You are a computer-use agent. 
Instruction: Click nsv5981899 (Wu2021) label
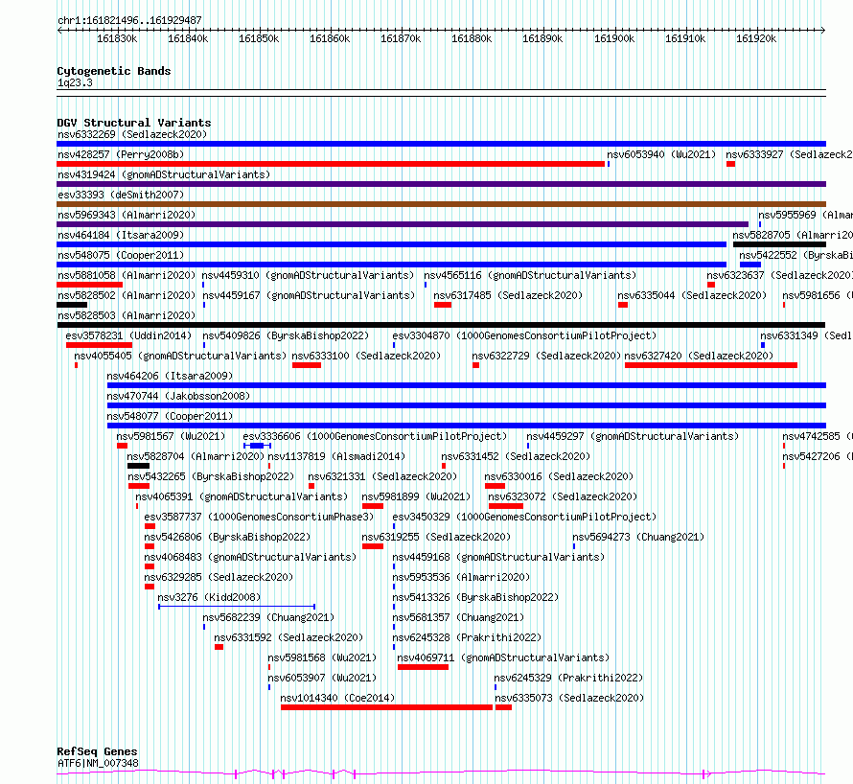(x=416, y=496)
